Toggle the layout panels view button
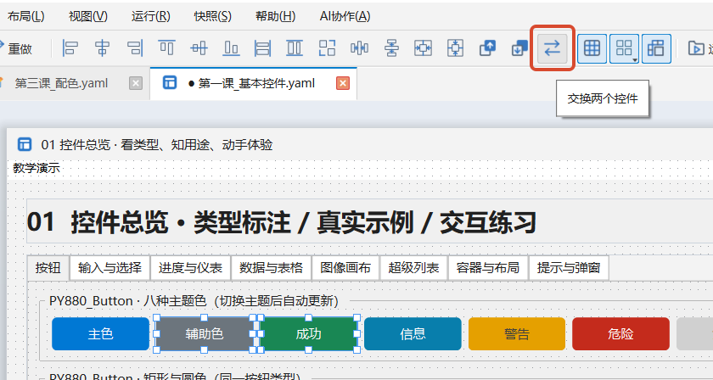The image size is (713, 380). 656,48
